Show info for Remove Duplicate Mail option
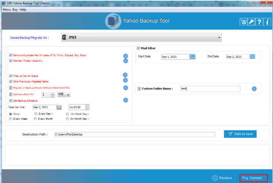Screen dimensions: 273x183 tap(126, 56)
